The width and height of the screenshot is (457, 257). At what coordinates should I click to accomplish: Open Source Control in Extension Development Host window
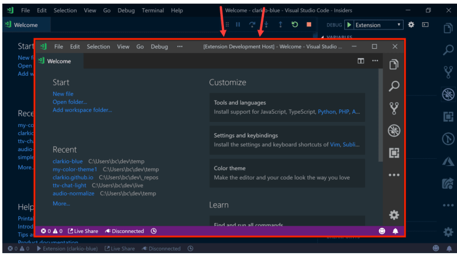pos(394,108)
